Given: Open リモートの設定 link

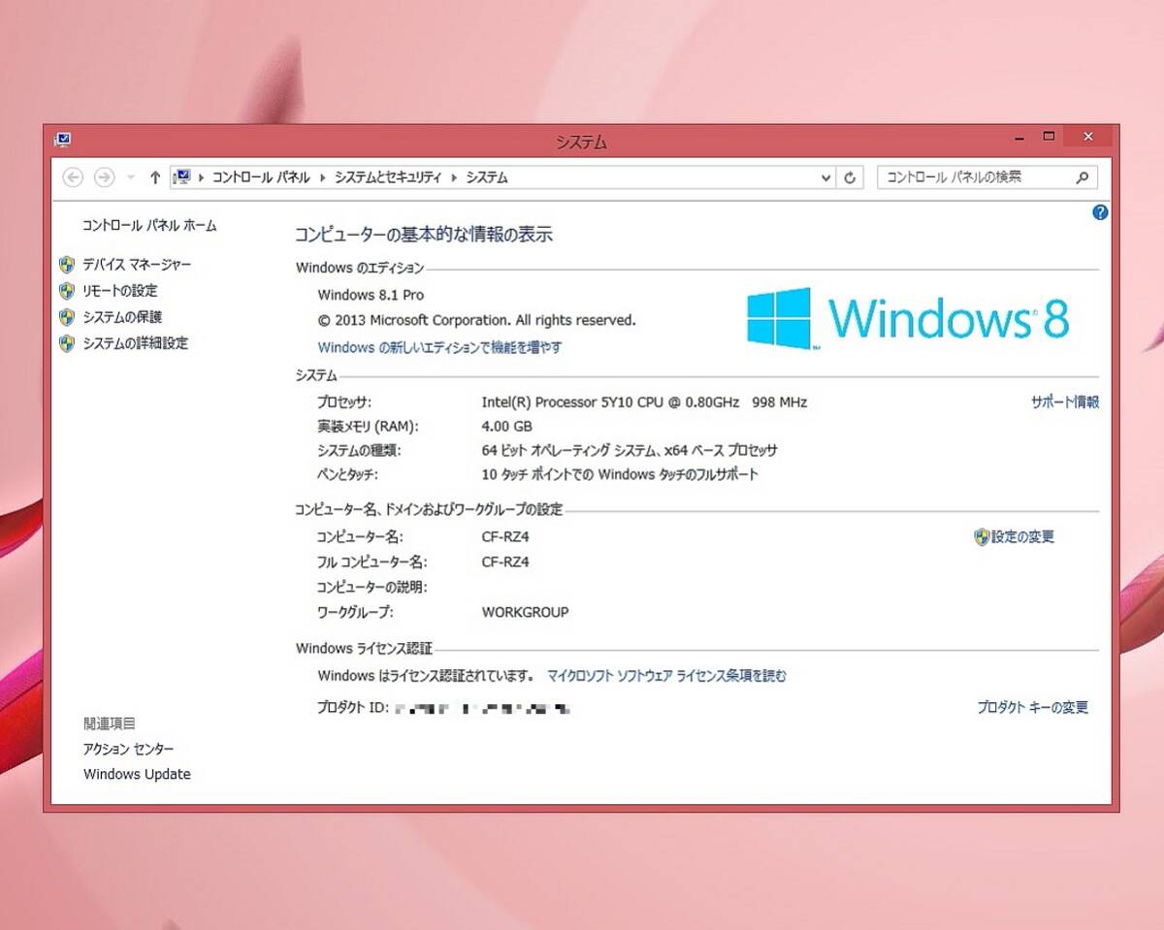Looking at the screenshot, I should click(119, 290).
